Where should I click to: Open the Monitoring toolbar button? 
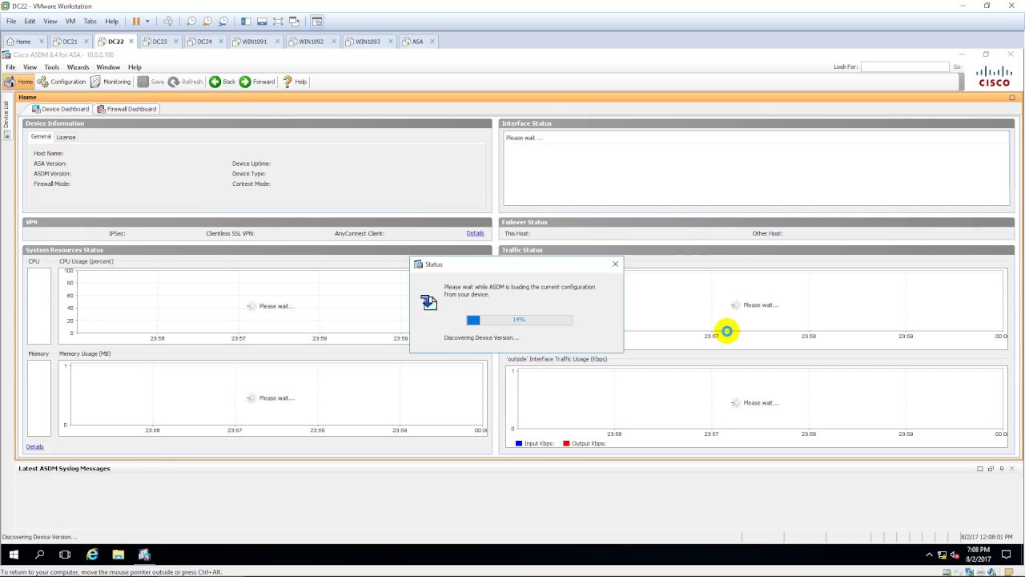tap(111, 82)
